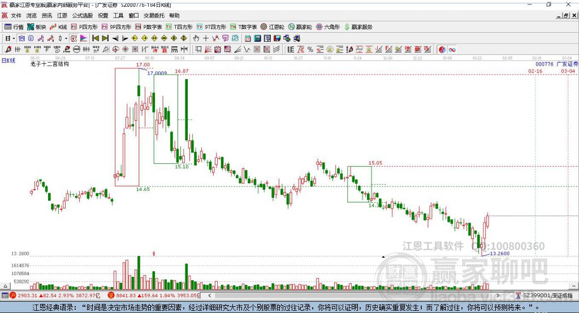
Task: Switch to the K线 chart view
Action: click(x=58, y=27)
